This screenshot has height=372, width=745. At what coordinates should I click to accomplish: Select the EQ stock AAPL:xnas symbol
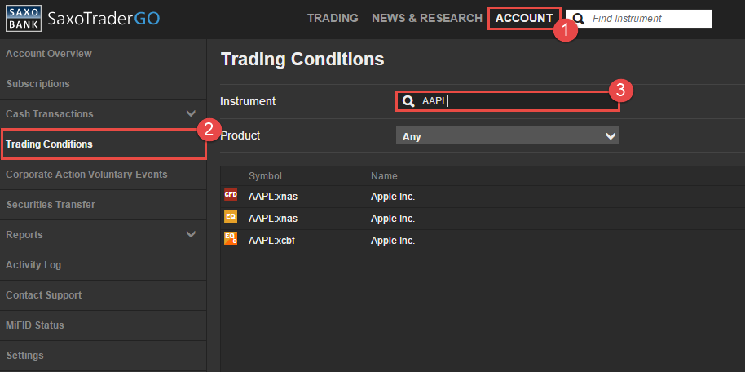coord(273,219)
